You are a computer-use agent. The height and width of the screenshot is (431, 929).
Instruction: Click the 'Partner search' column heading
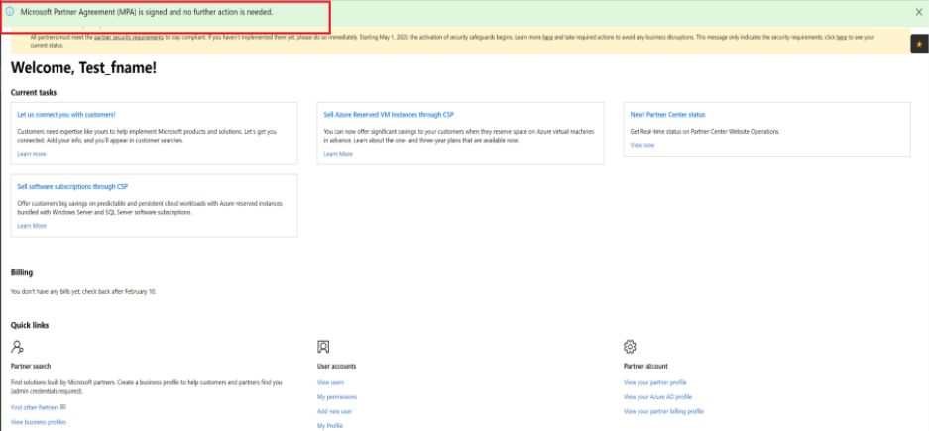31,367
